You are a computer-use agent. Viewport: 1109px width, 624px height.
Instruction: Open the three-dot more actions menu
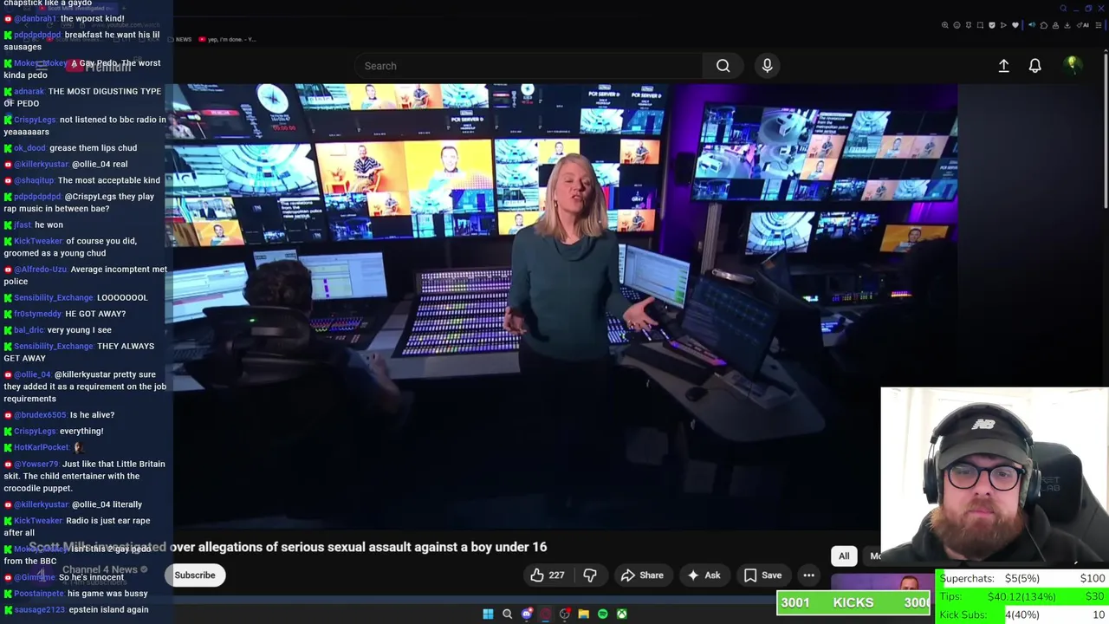point(808,575)
